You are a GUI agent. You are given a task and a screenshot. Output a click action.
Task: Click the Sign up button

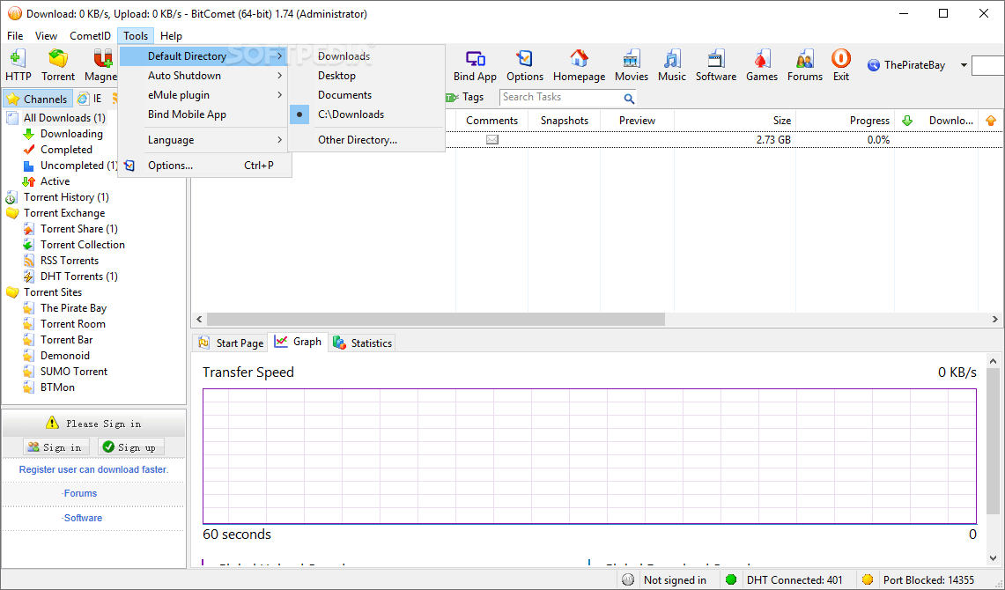tap(130, 447)
